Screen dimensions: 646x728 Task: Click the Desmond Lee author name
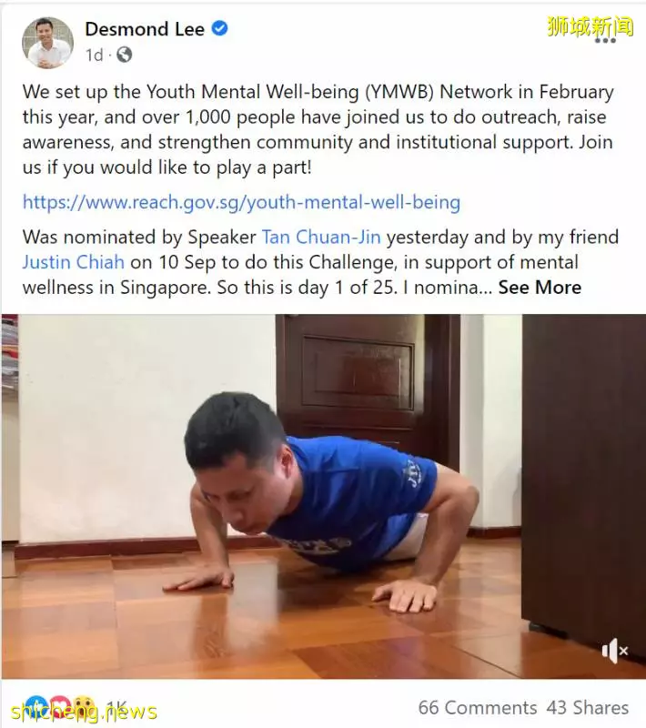point(145,29)
